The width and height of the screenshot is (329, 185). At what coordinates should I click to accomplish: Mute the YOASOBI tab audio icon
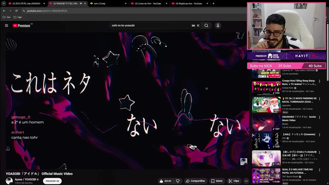tap(81, 4)
